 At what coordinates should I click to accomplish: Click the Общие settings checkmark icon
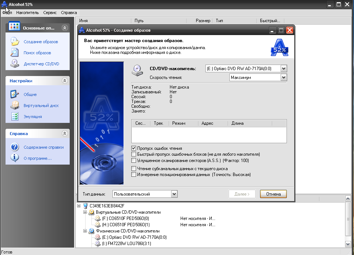(15, 94)
